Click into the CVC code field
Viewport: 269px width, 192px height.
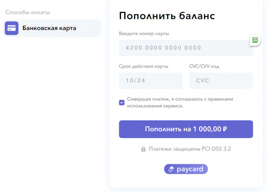[x=221, y=81]
